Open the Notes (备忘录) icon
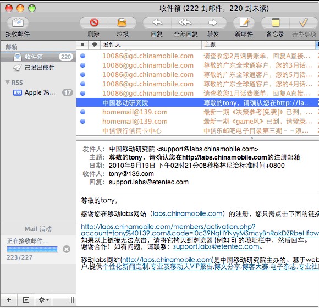The width and height of the screenshot is (319, 308). (x=276, y=23)
